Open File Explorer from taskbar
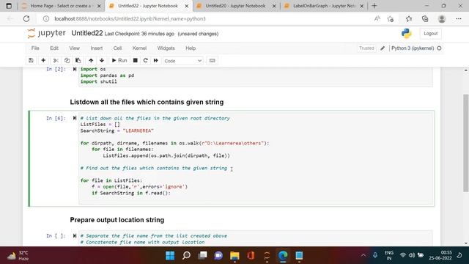Viewport: 469px width, 264px height. [234, 255]
